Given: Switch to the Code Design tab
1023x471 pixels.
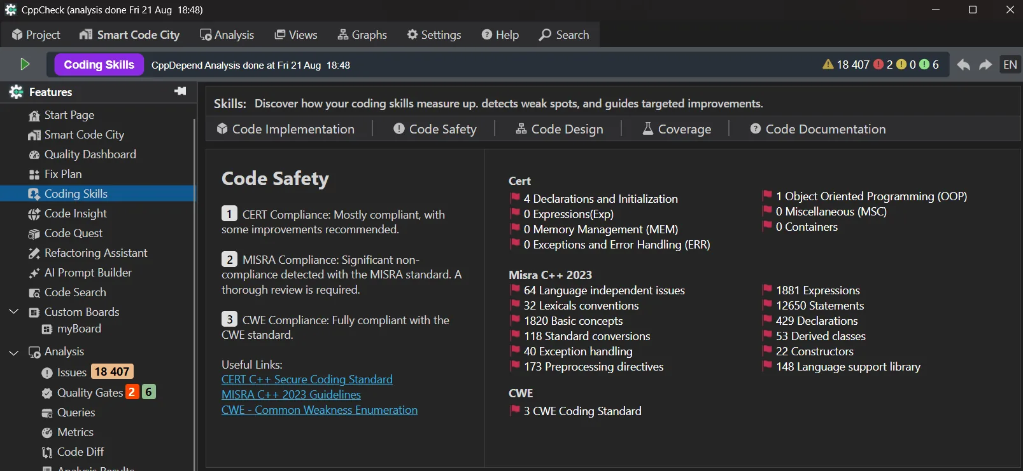Looking at the screenshot, I should click(x=559, y=129).
